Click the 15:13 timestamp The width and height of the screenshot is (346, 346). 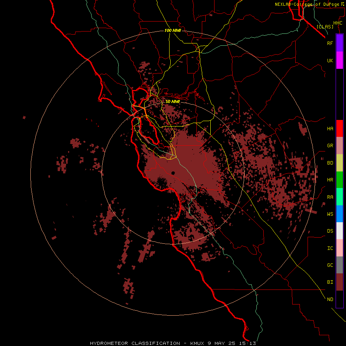247,343
